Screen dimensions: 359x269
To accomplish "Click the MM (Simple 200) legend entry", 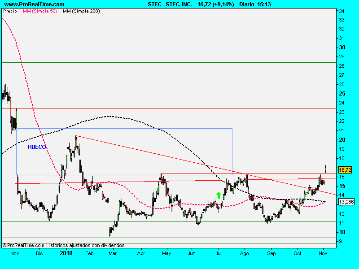I will (81, 11).
